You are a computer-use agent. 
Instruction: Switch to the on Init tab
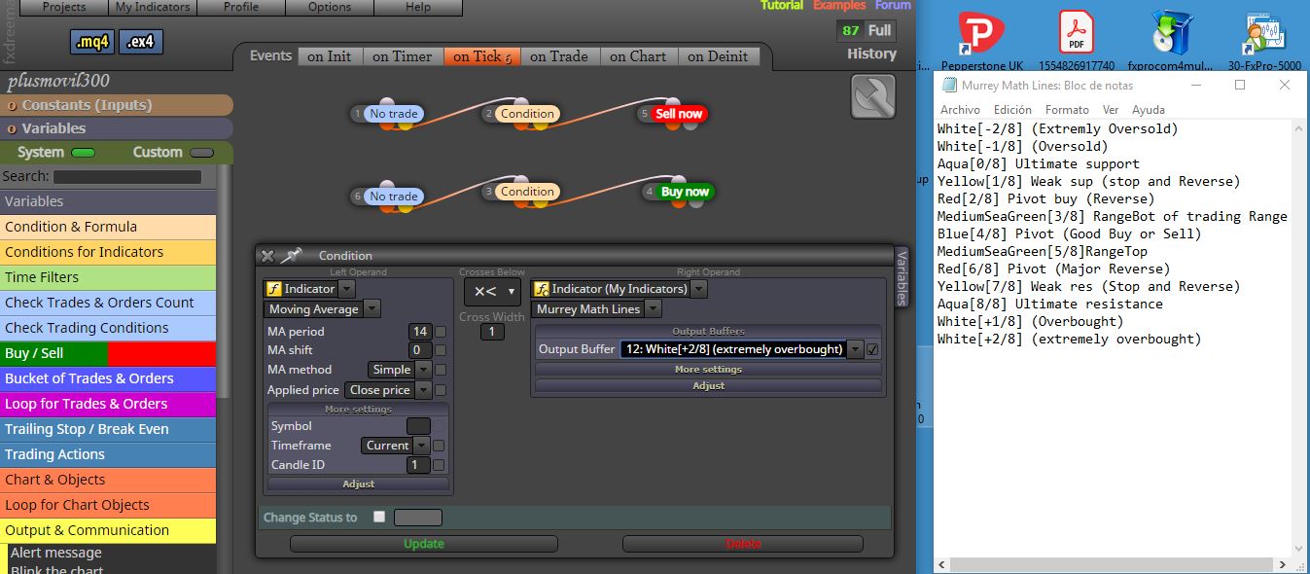coord(330,56)
